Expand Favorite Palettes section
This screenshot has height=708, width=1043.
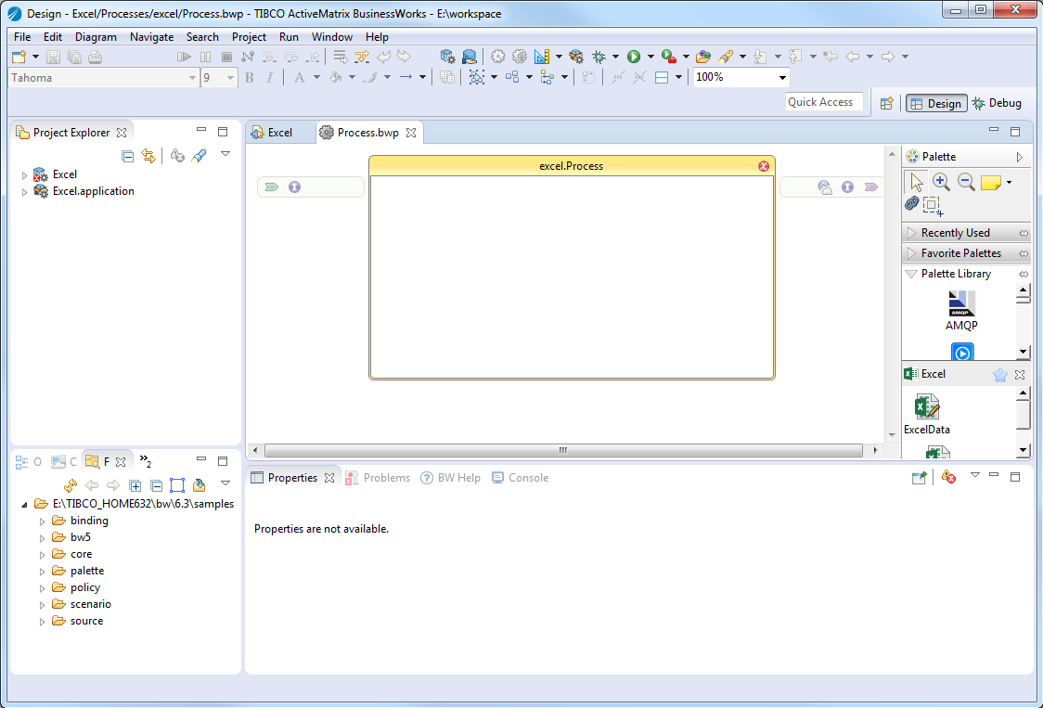point(912,253)
